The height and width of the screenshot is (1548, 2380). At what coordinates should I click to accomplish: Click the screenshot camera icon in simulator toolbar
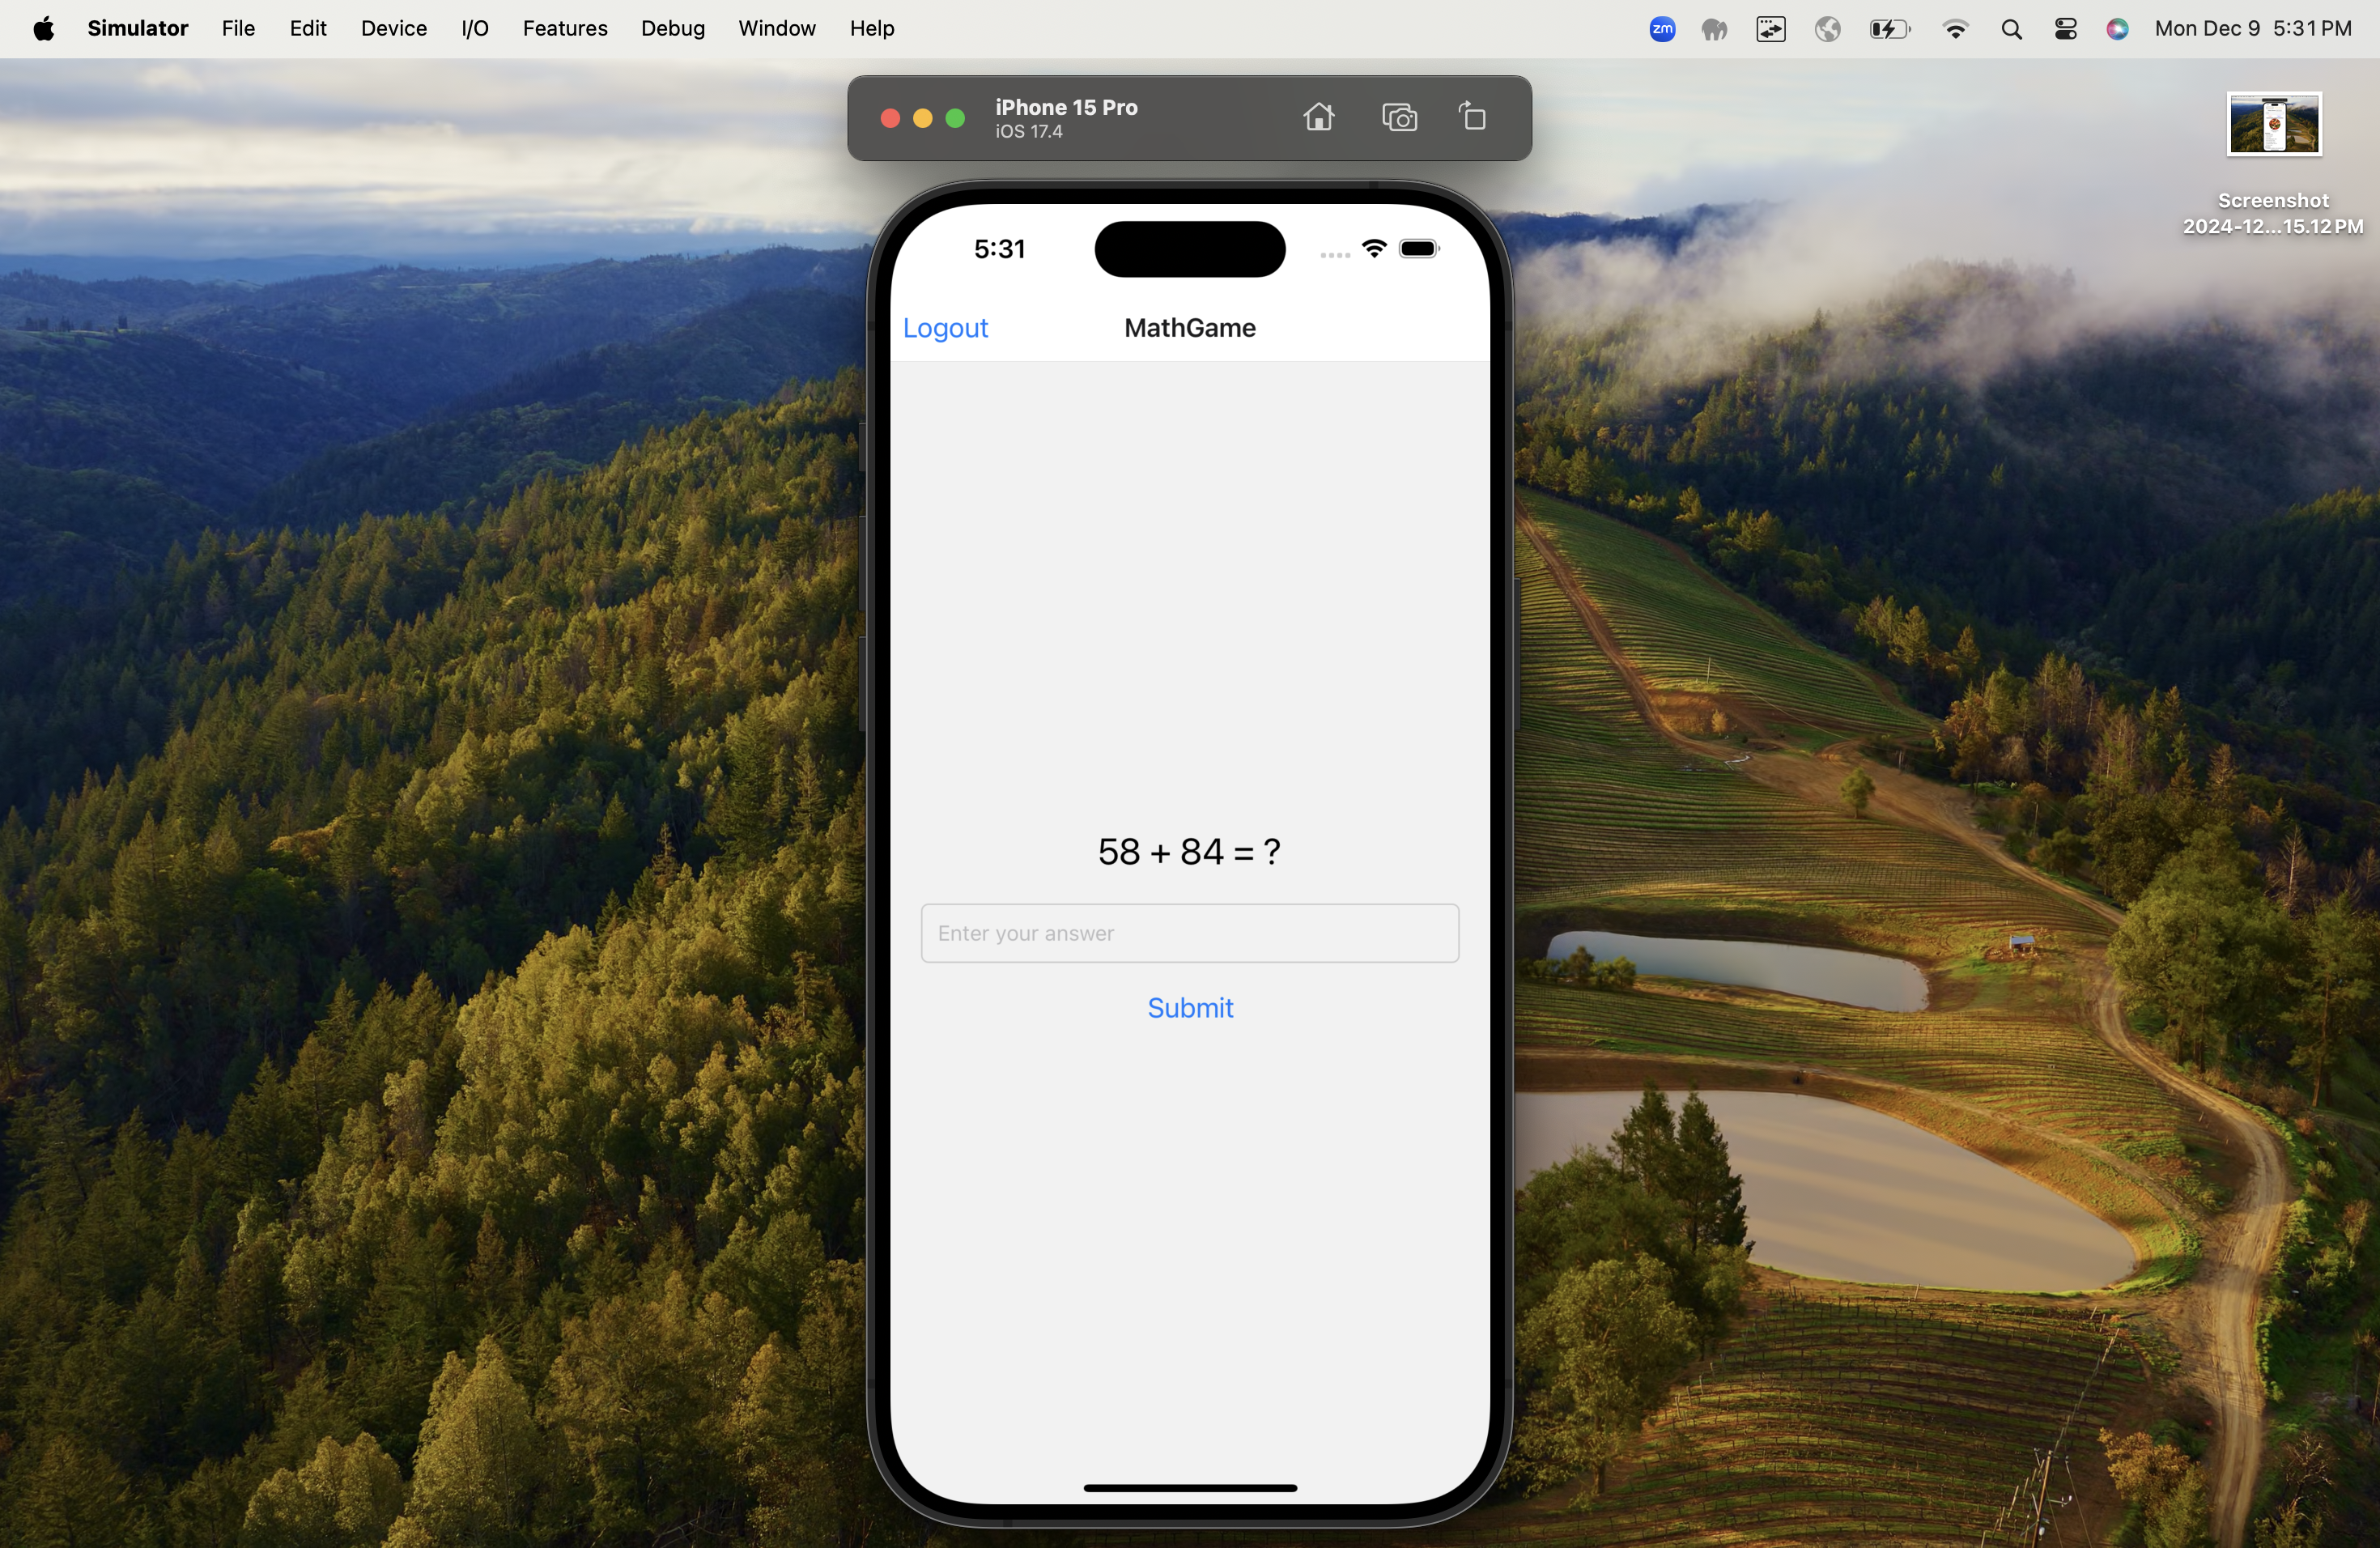(1398, 118)
